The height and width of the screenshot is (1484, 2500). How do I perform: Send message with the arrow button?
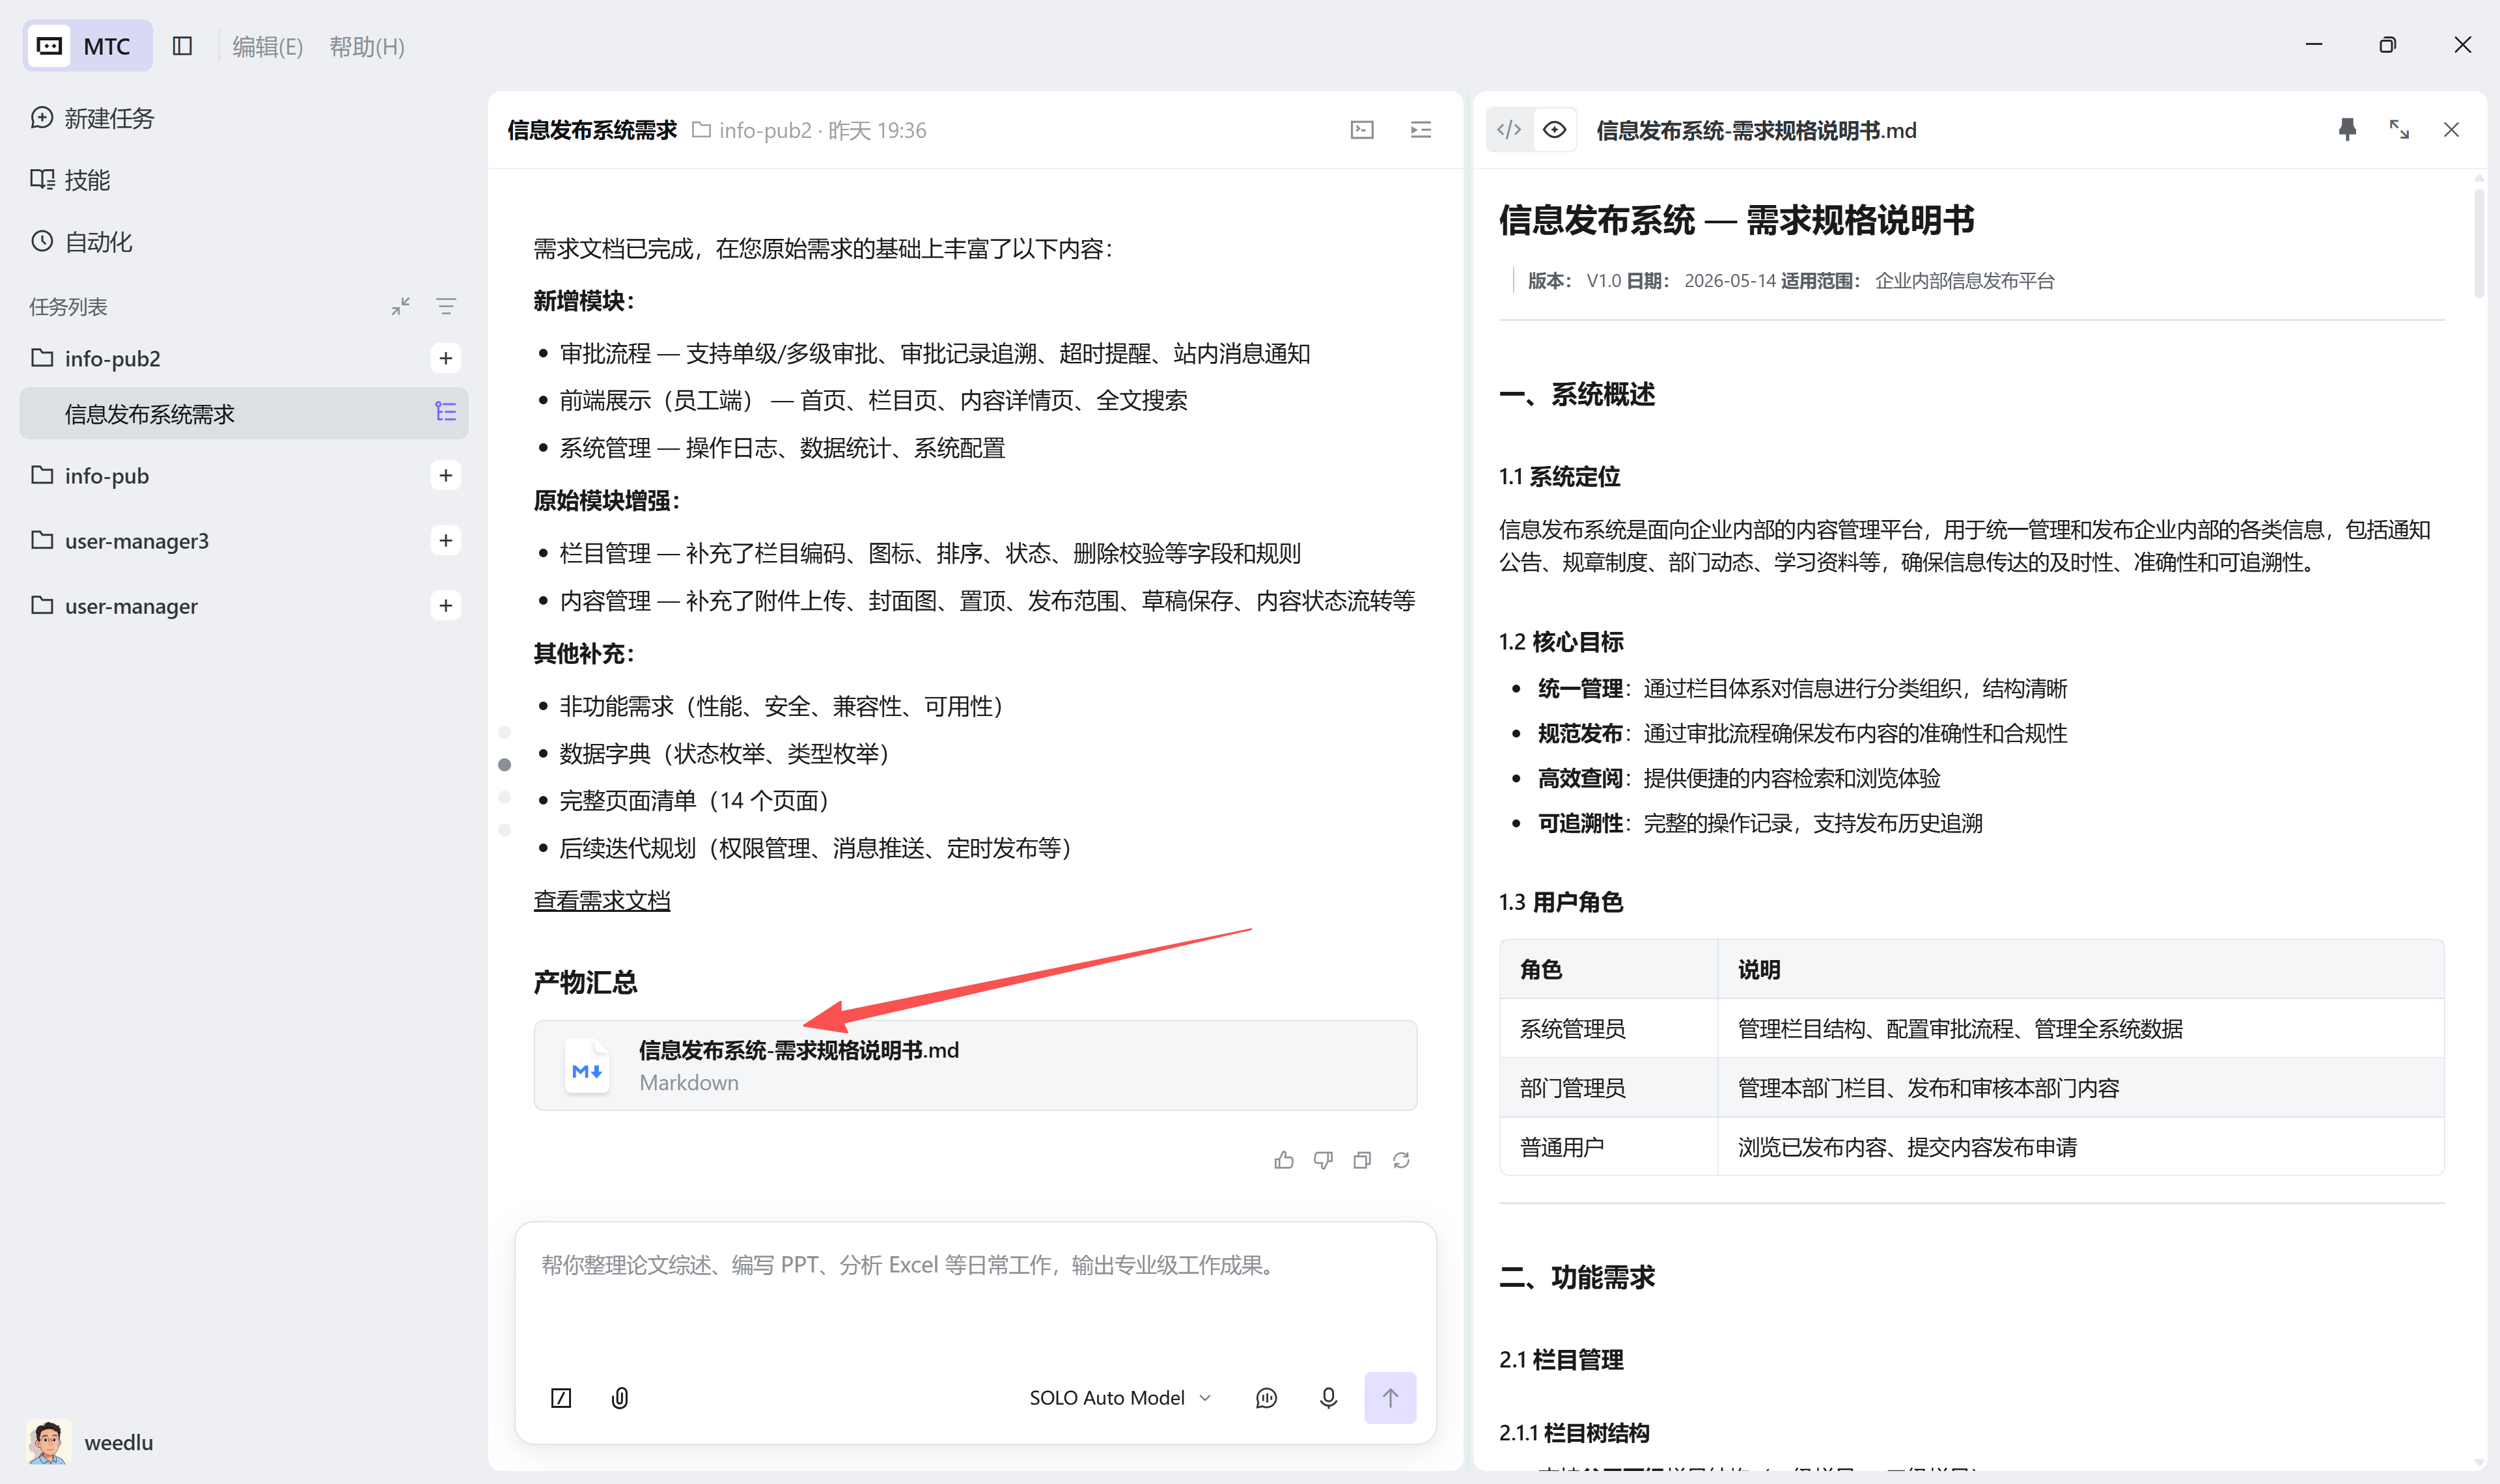click(1390, 1398)
